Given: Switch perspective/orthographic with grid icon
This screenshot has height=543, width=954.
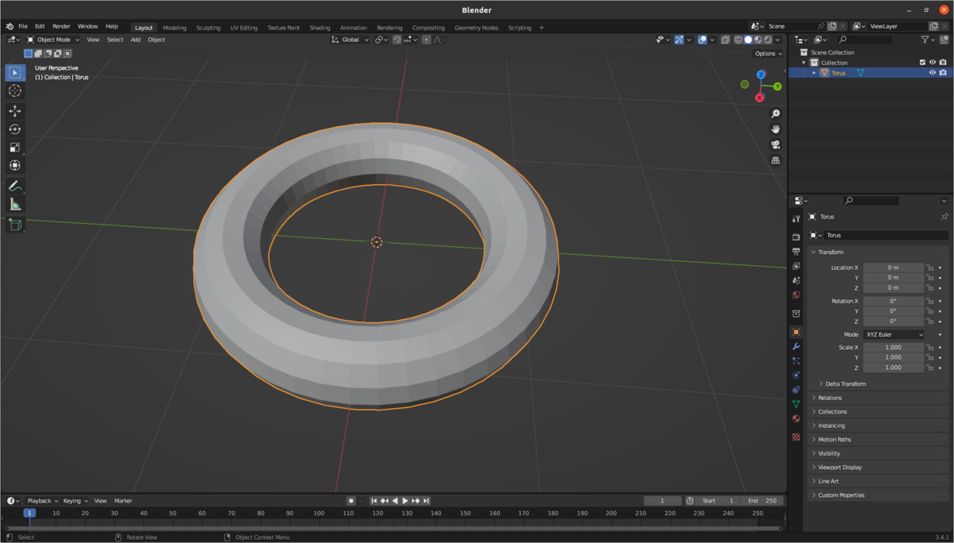Looking at the screenshot, I should [x=776, y=160].
